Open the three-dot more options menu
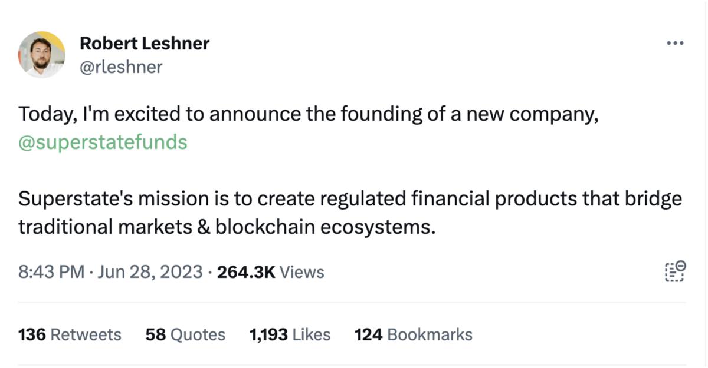The image size is (708, 368). click(674, 44)
